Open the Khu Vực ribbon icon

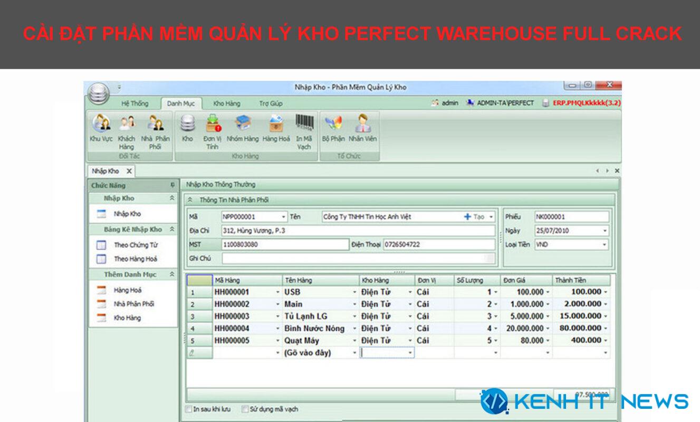coord(101,128)
